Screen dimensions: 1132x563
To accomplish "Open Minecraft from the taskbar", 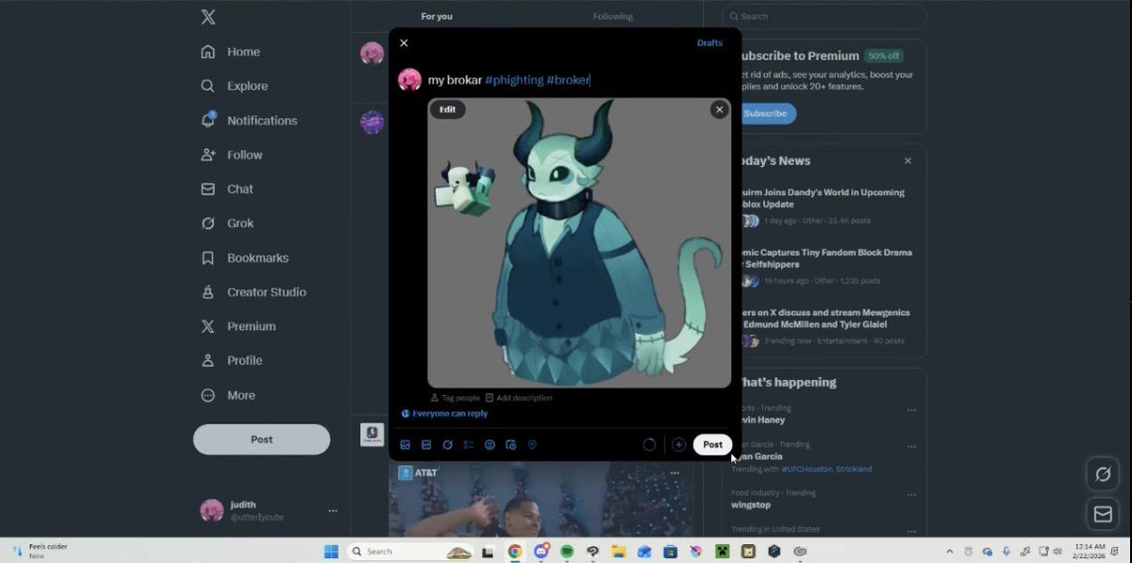I will pos(722,551).
